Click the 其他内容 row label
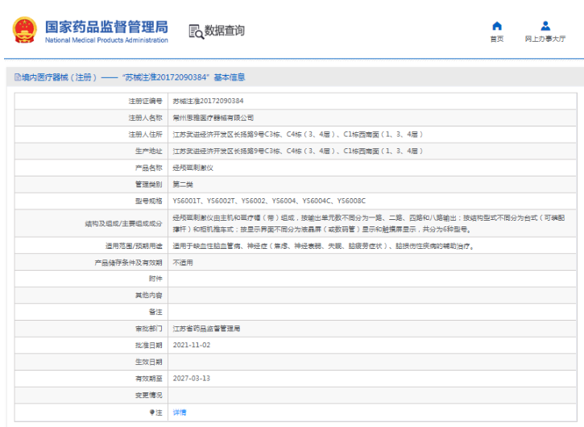The height and width of the screenshot is (427, 584). 148,296
